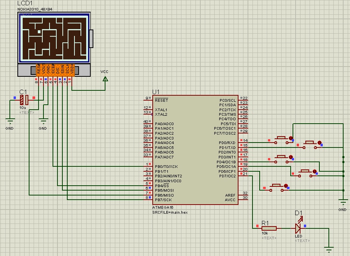Select the ground symbol after LED D1
Screen dimensions: 350x256
click(329, 249)
